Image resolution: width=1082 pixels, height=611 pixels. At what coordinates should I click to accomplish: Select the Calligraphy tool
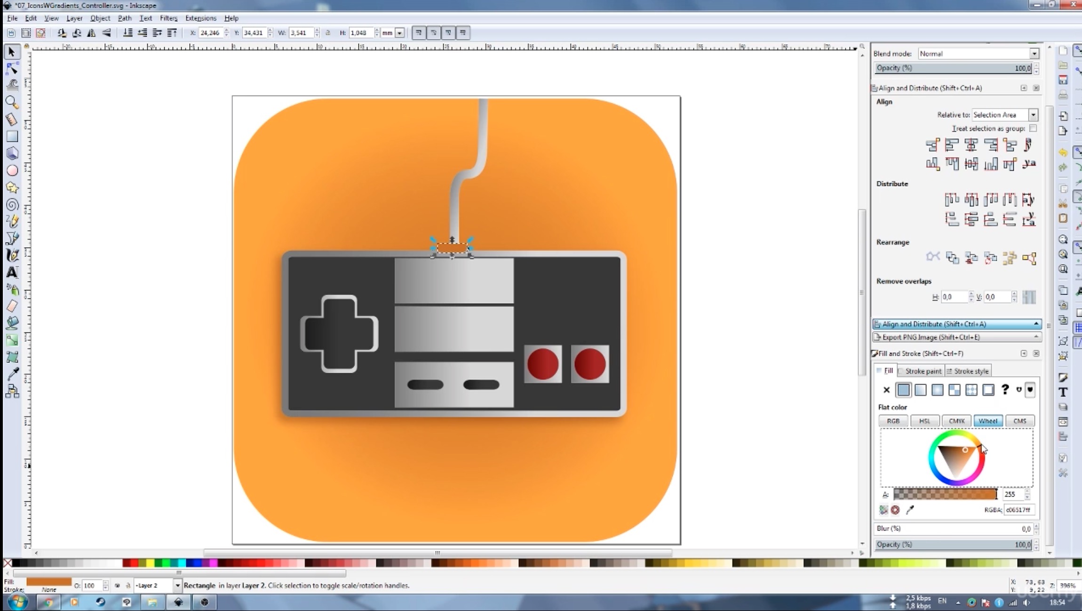pyautogui.click(x=11, y=255)
